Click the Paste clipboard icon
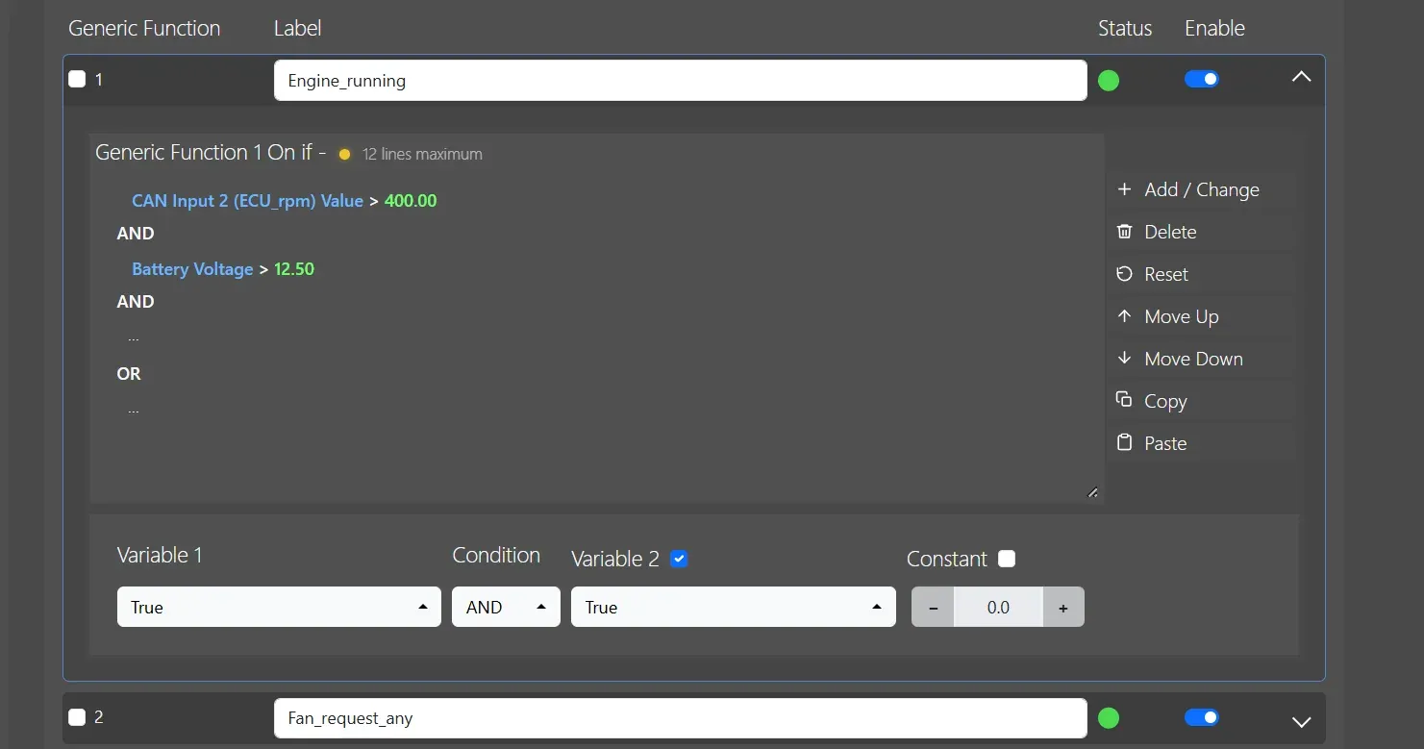Image resolution: width=1424 pixels, height=749 pixels. point(1124,443)
